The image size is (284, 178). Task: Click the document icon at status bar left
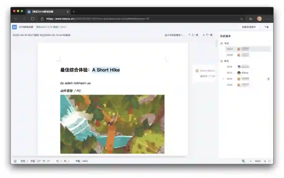[x=15, y=161]
